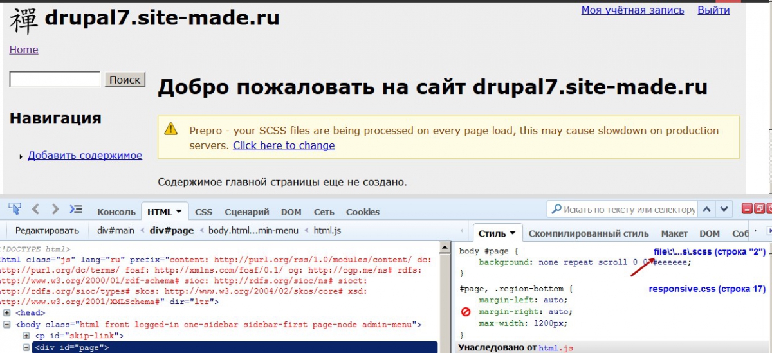Click the Редактировать button
772x353 pixels.
coord(47,230)
